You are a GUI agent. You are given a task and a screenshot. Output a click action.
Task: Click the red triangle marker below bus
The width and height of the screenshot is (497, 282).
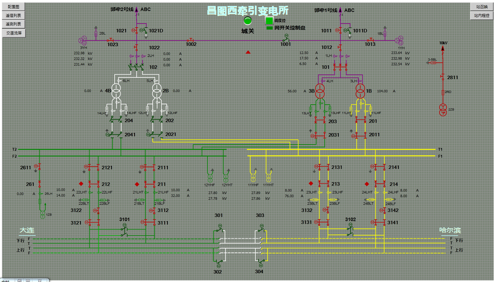248,52
